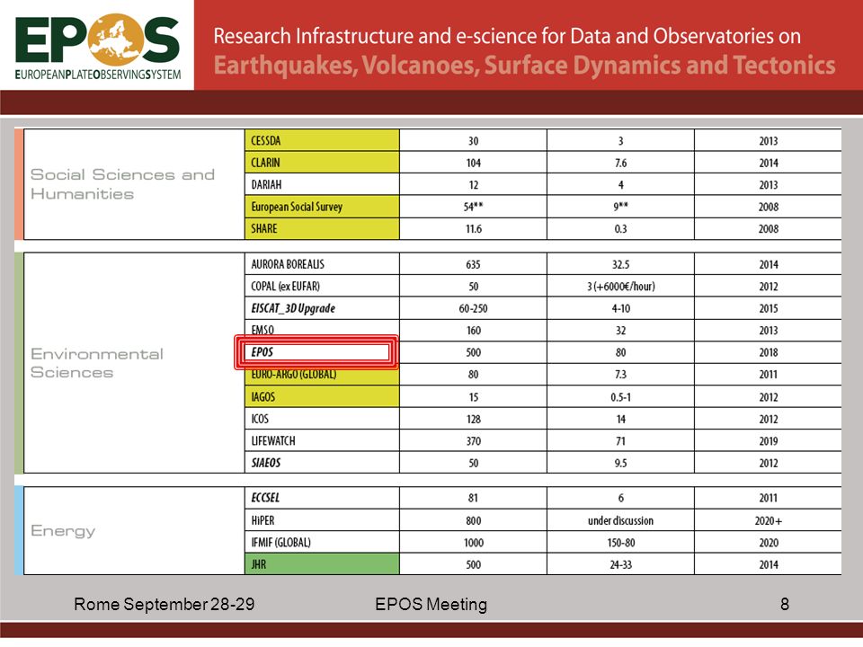Click the 'AURORA BOREALIS' cell
The height and width of the screenshot is (647, 863).
click(322, 264)
